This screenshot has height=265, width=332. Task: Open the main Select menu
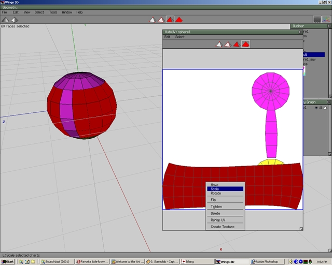(39, 12)
